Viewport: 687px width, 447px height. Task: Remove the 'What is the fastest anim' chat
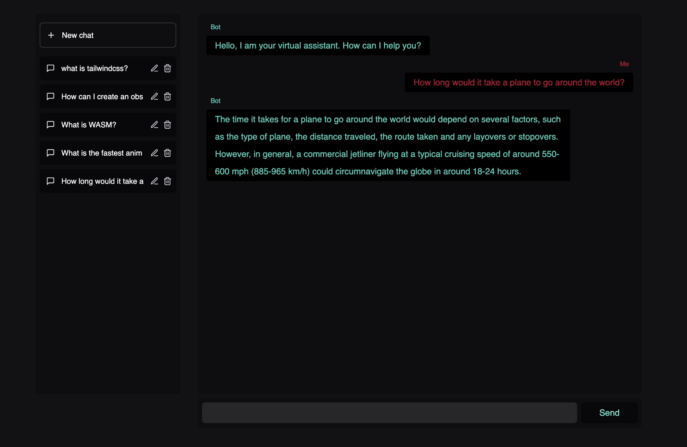pos(168,153)
